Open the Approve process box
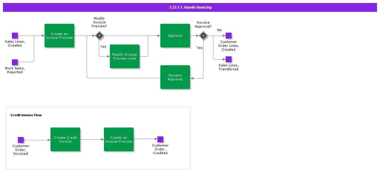This screenshot has width=380, height=172. pos(175,36)
